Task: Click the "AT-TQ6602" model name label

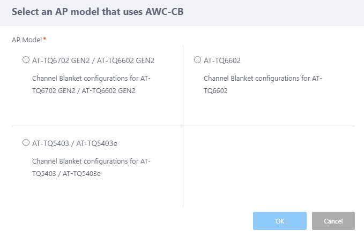Action: (x=222, y=60)
